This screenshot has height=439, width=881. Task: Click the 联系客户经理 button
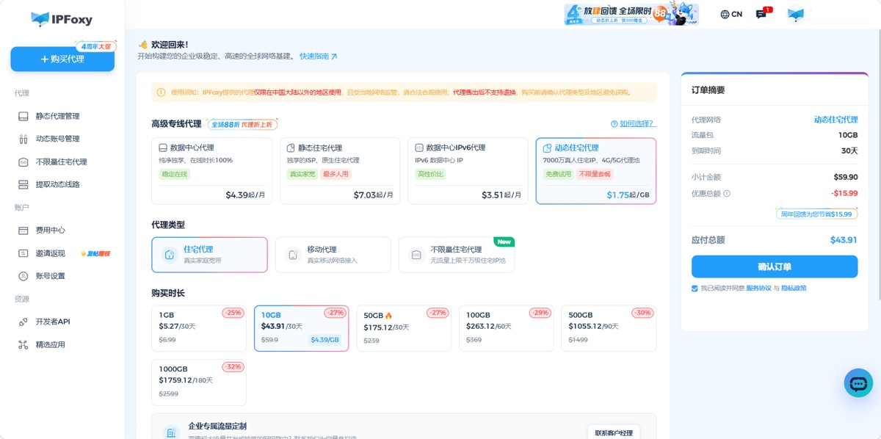pyautogui.click(x=614, y=432)
